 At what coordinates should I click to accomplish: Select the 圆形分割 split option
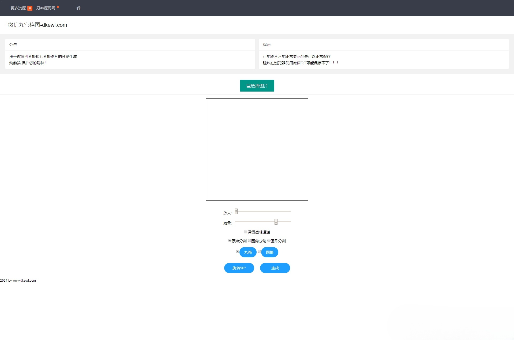(x=269, y=240)
